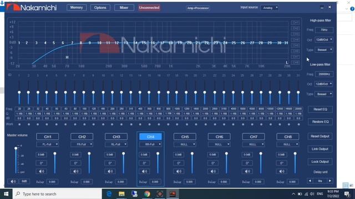Image resolution: width=355 pixels, height=199 pixels.
Task: Mute the CH6 output channel
Action: pos(213,171)
